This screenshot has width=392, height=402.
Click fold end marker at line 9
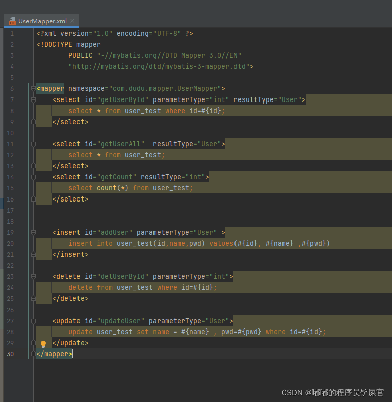[33, 122]
